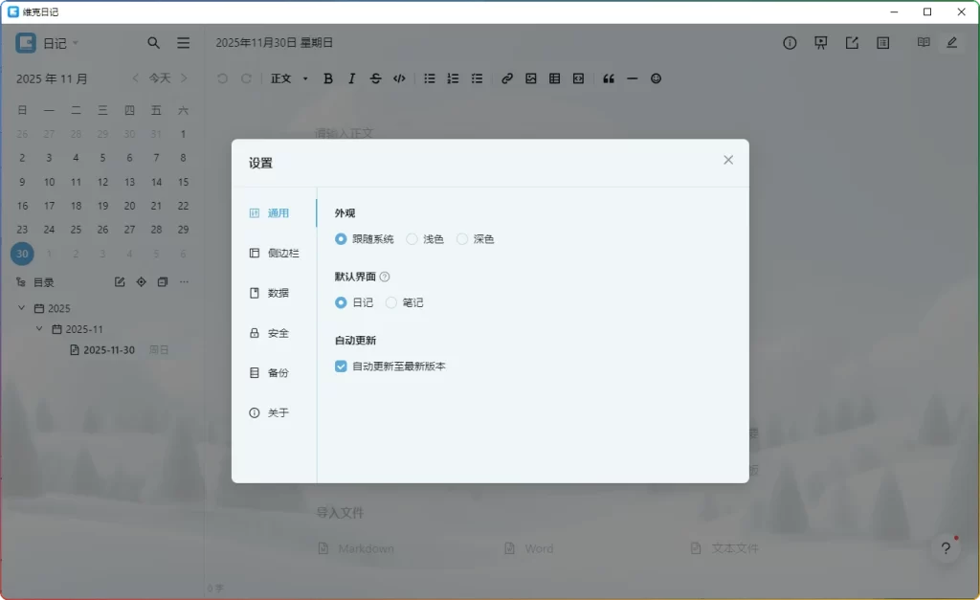
Task: Uncheck automatic update to latest version
Action: [x=341, y=366]
